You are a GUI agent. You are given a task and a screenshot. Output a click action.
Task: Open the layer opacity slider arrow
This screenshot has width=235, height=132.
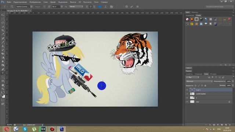coord(233,81)
